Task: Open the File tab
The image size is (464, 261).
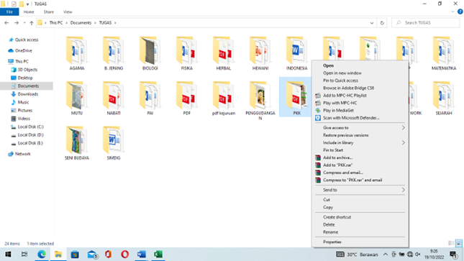Action: point(9,12)
